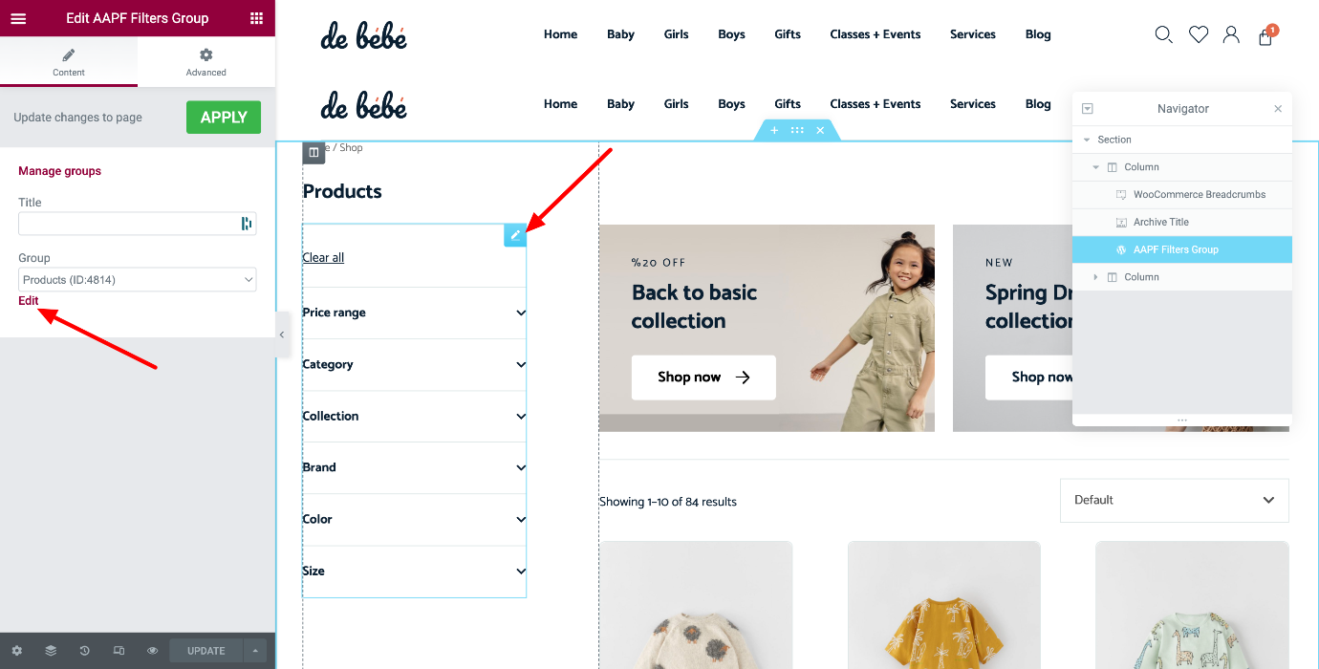The image size is (1319, 669).
Task: Switch responsive mode from footer icon
Action: pyautogui.click(x=119, y=651)
